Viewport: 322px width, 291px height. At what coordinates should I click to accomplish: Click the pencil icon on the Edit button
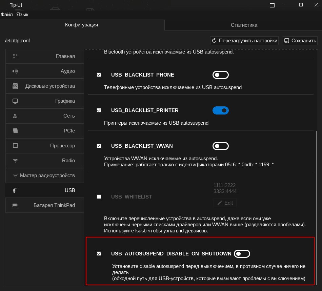click(220, 203)
